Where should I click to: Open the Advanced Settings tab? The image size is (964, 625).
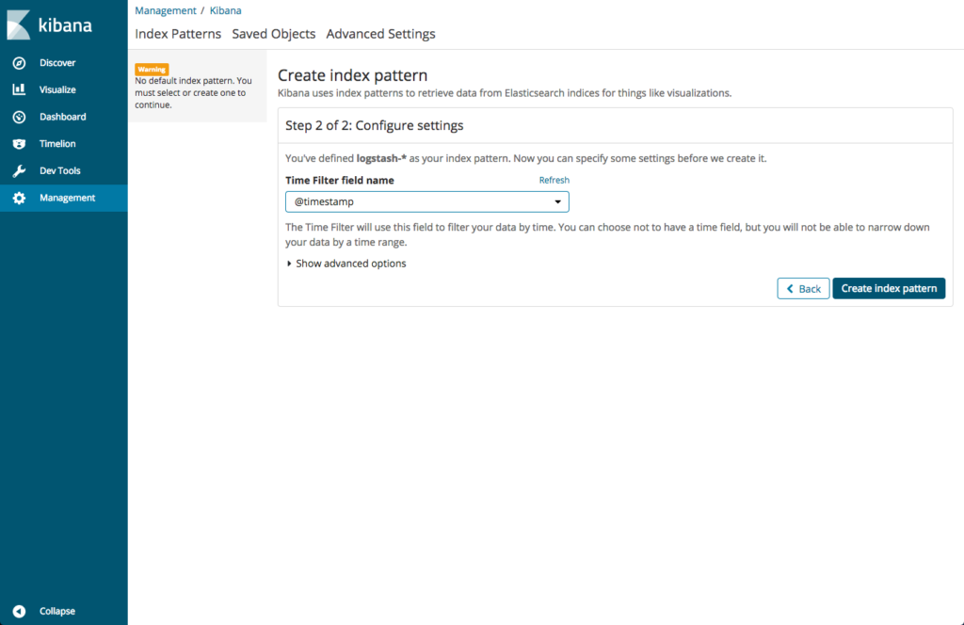(380, 34)
